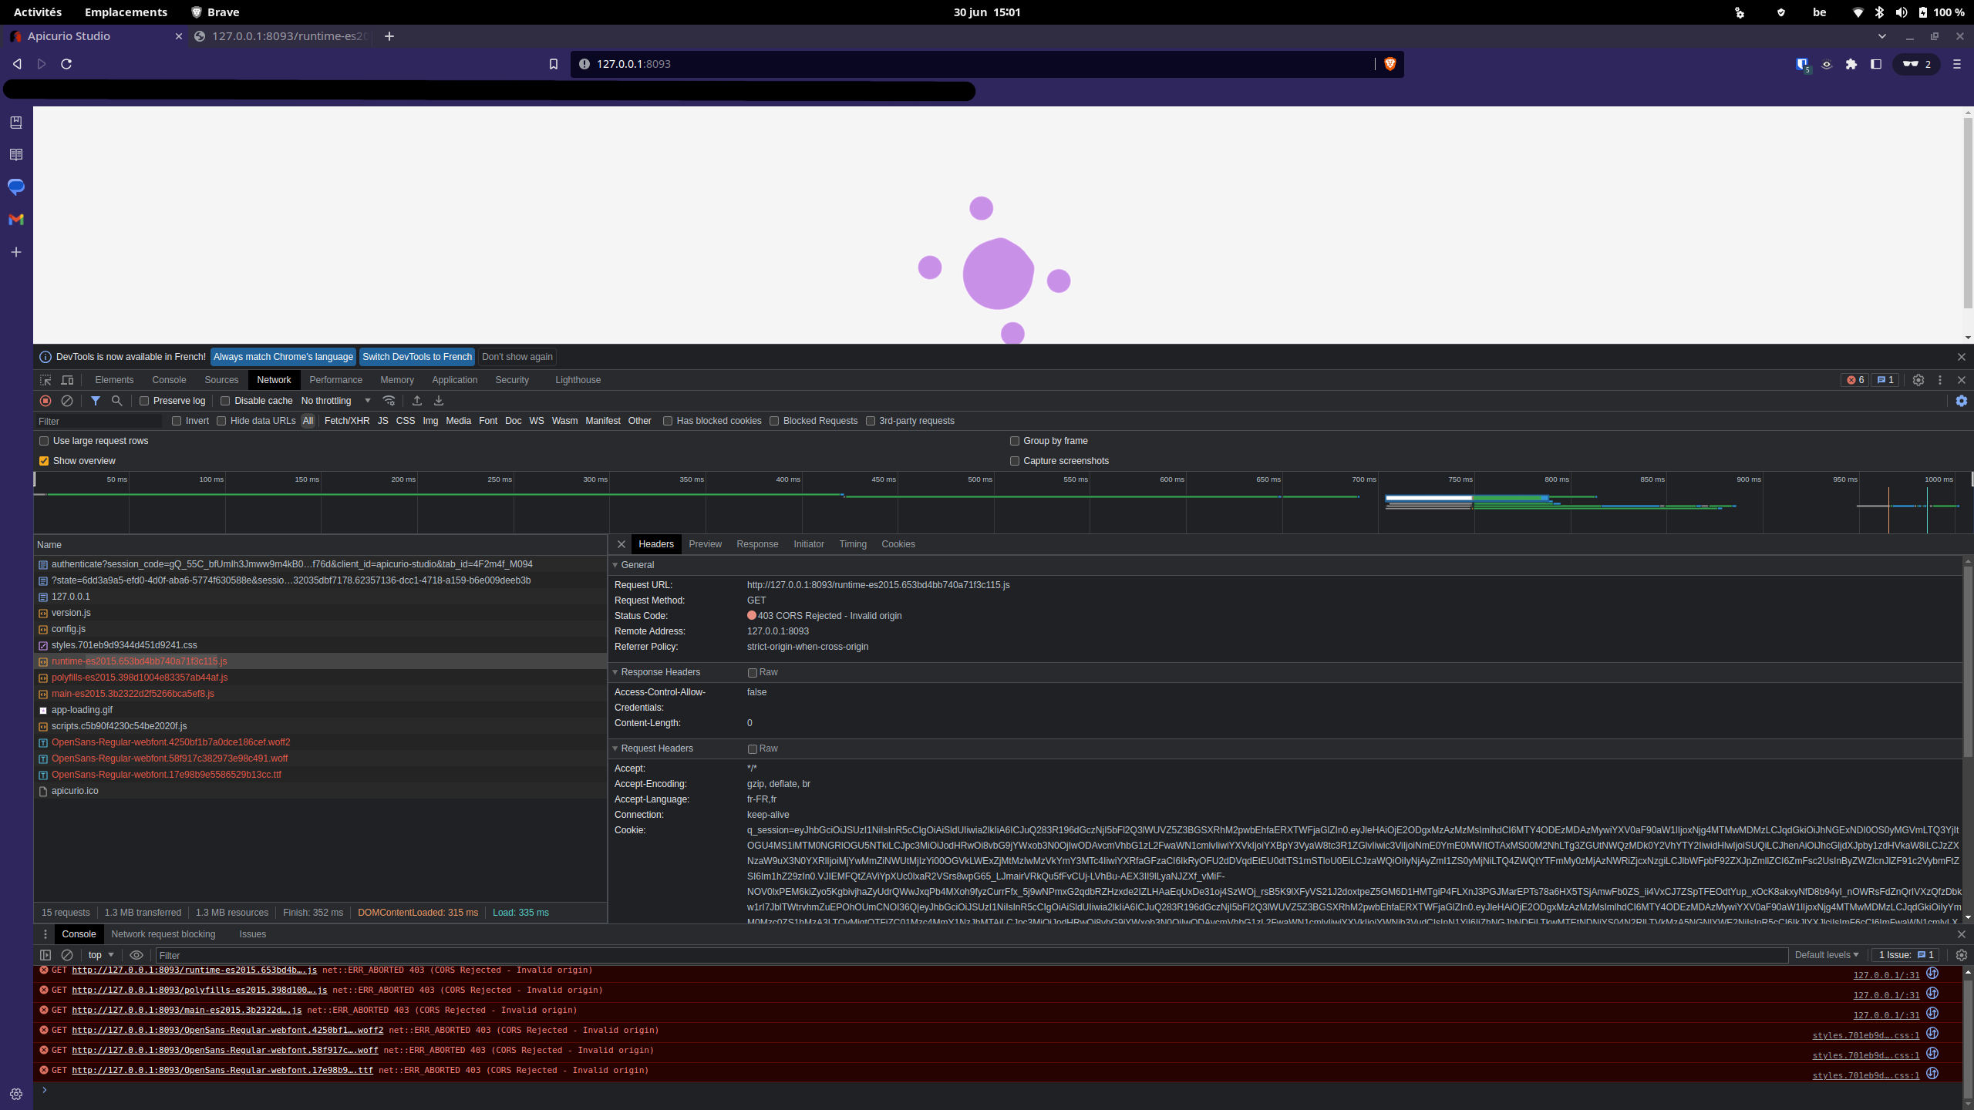Open the Performance panel
Viewport: 1974px width, 1110px height.
pos(336,380)
